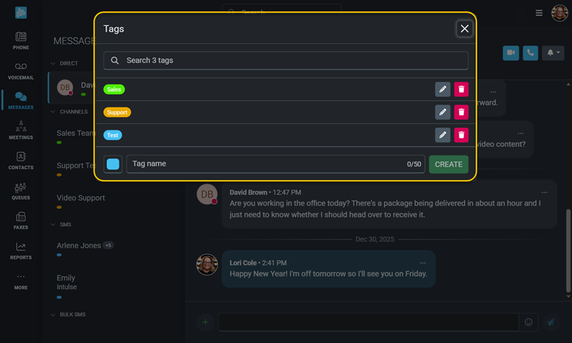
Task: Delete the Support tag
Action: (461, 112)
